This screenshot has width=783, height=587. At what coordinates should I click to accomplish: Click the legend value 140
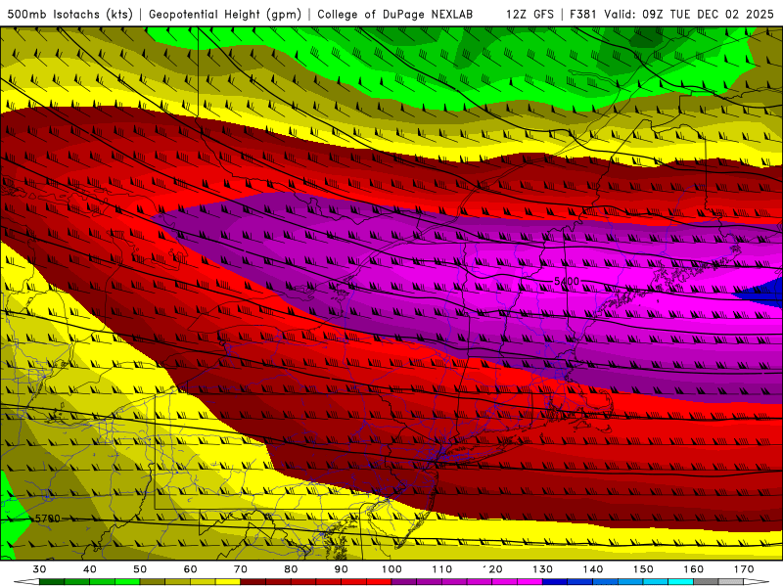coord(593,569)
